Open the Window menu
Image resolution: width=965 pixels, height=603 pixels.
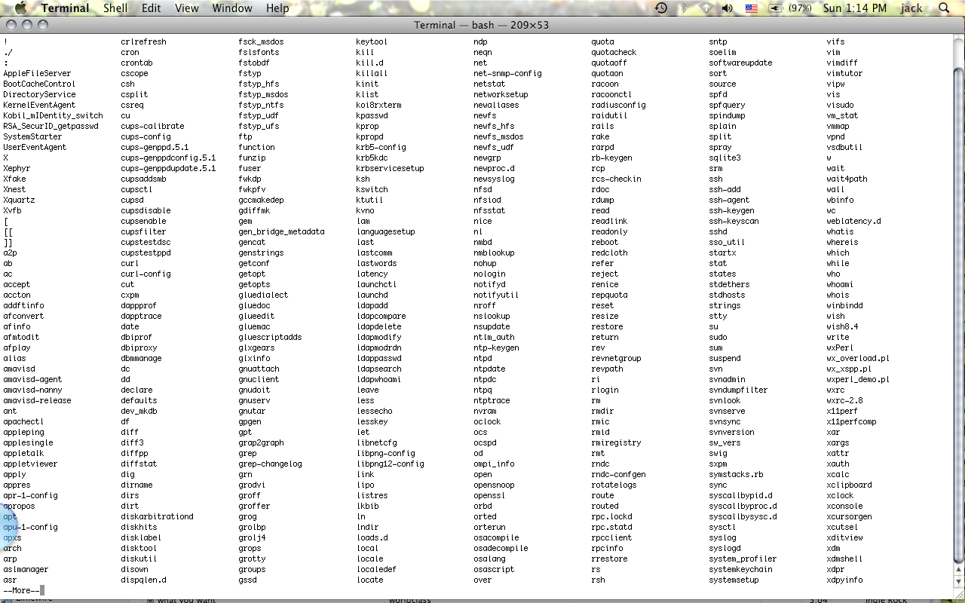[231, 8]
